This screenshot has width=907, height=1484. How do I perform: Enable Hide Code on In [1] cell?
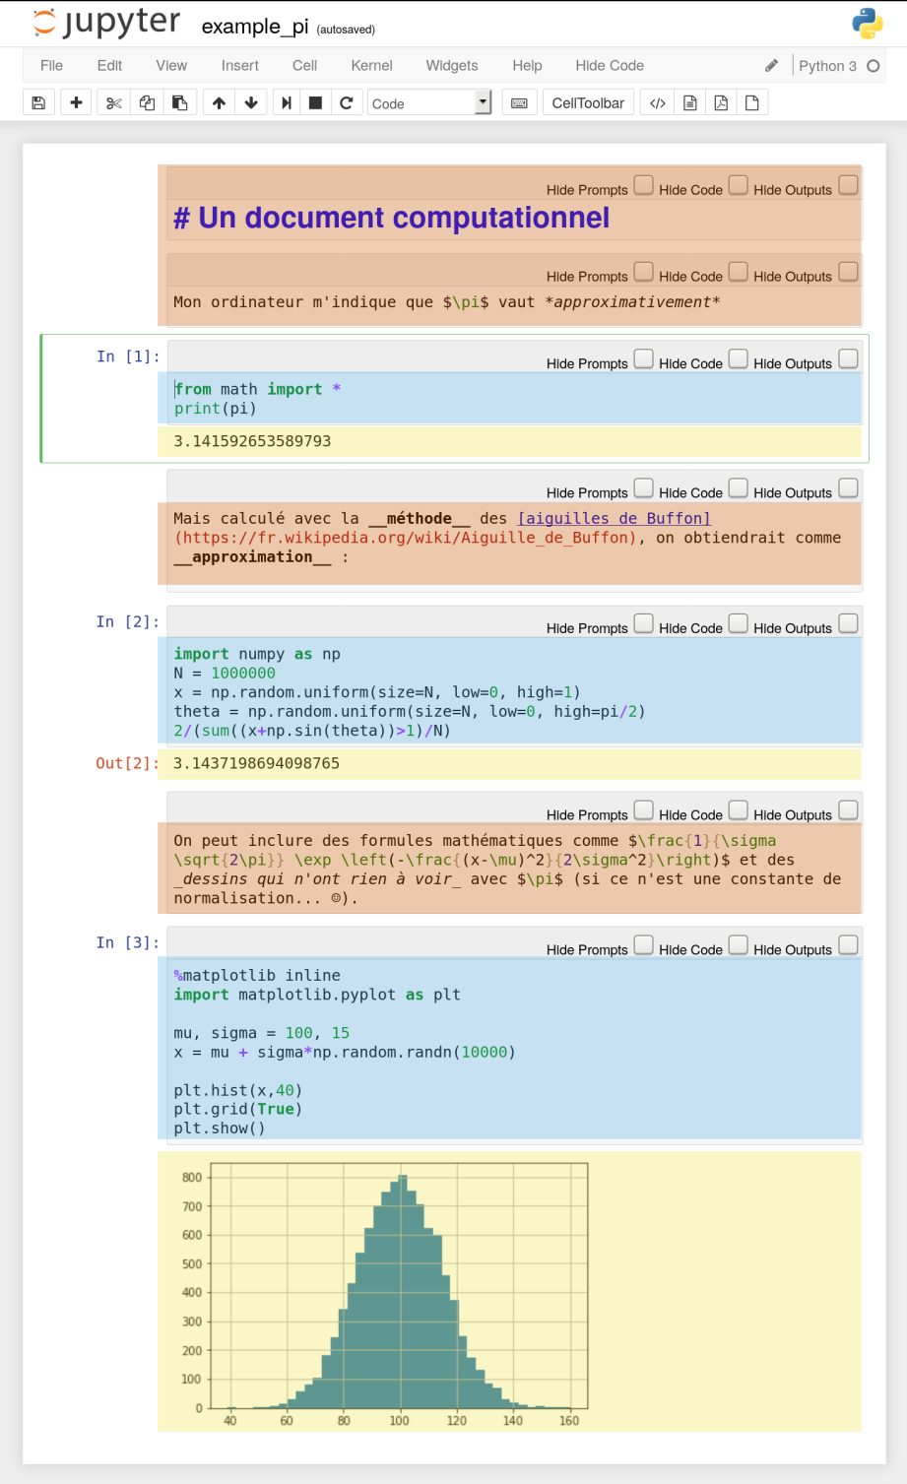(738, 359)
